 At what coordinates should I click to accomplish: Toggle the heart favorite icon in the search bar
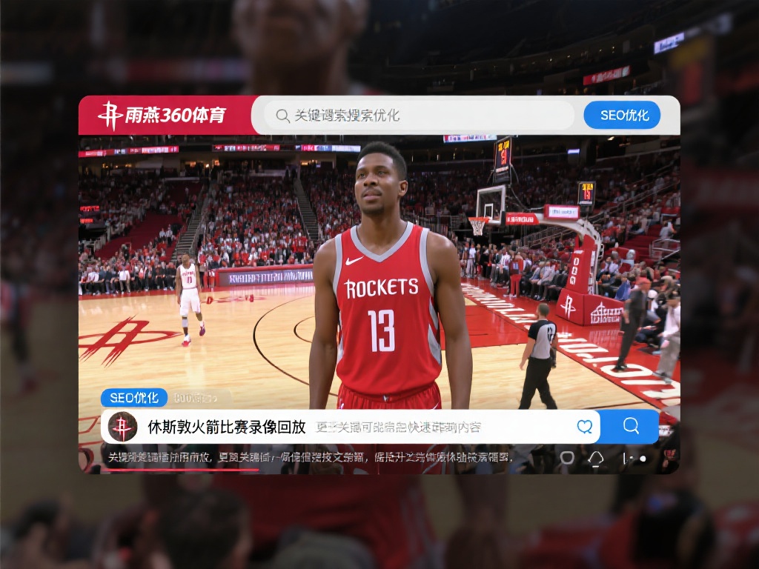coord(584,426)
